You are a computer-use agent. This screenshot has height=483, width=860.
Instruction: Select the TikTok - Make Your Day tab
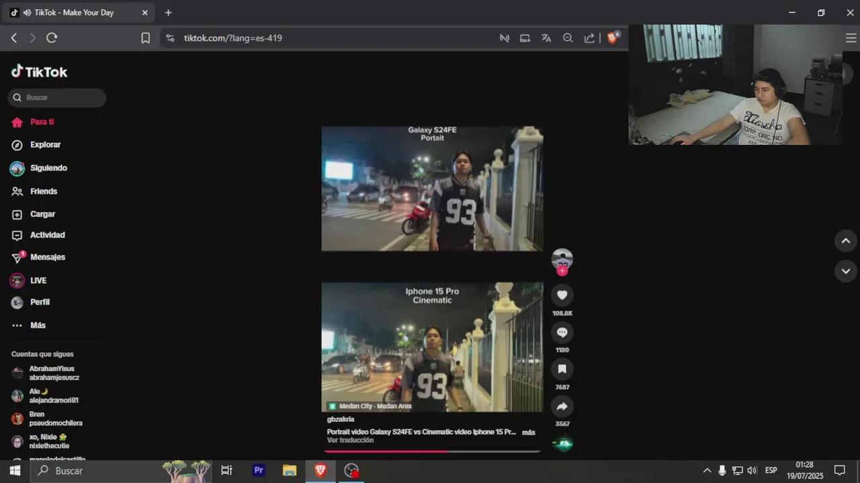79,13
